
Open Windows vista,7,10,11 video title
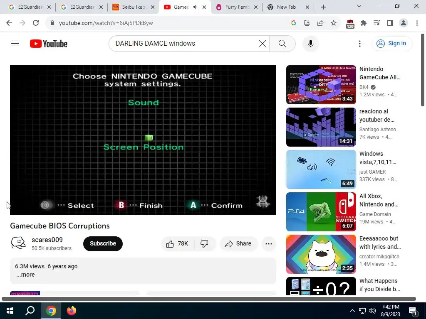pos(378,158)
